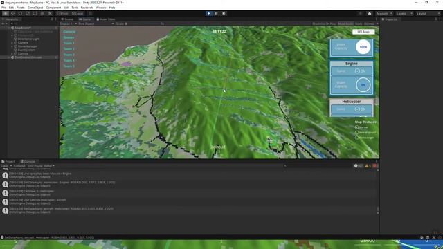443x249 pixels.
Task: Expand the DontDestroyOnLoad scene
Action: tap(9, 57)
